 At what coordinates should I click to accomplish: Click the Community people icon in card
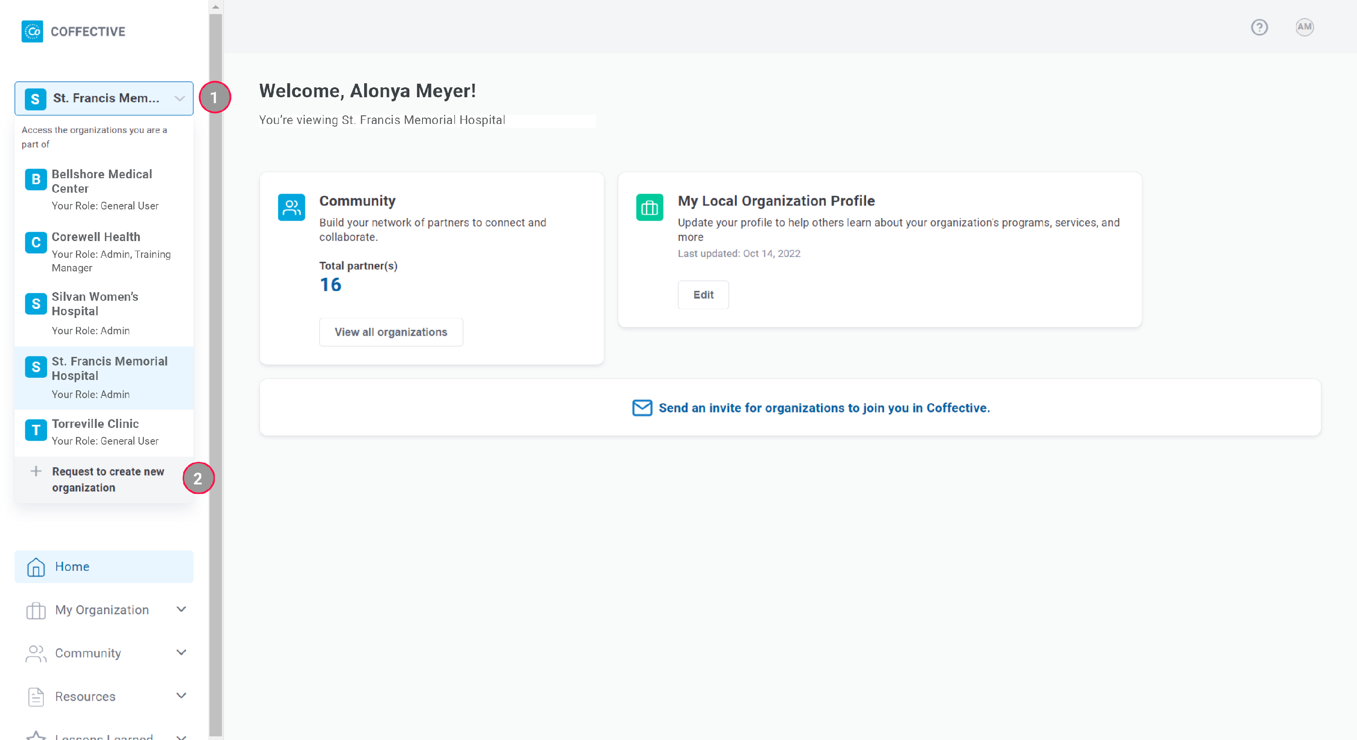tap(291, 208)
